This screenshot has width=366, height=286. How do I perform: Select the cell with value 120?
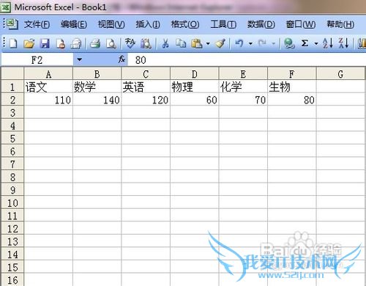(146, 100)
